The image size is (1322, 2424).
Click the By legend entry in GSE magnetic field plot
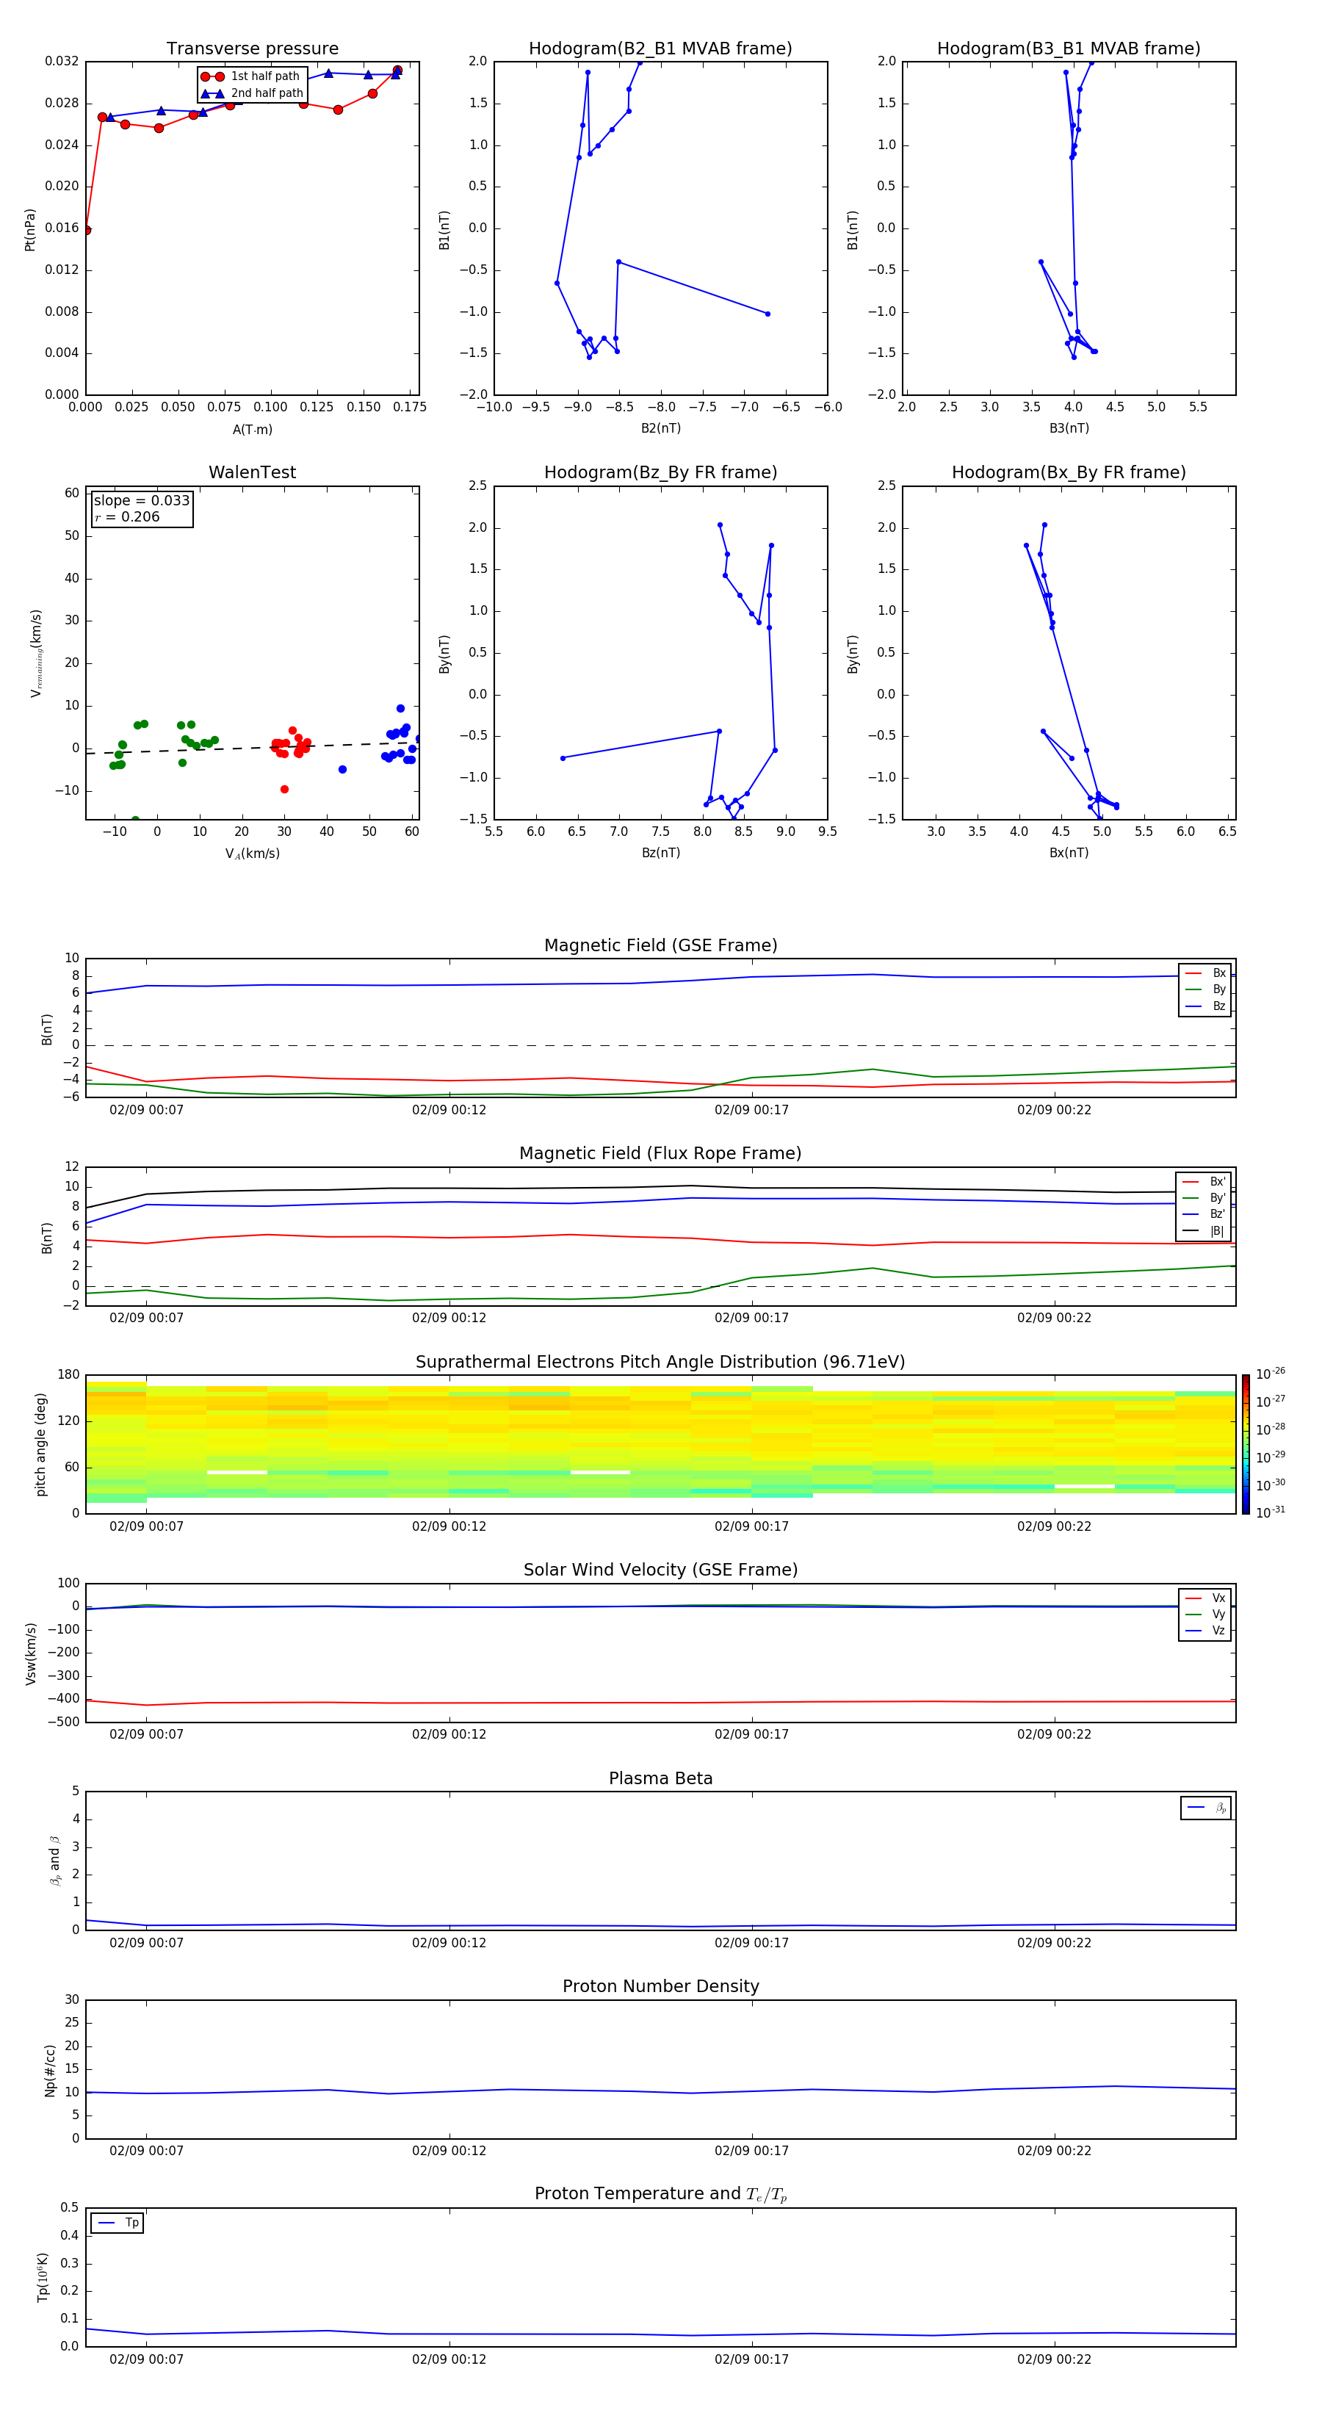coord(1205,990)
